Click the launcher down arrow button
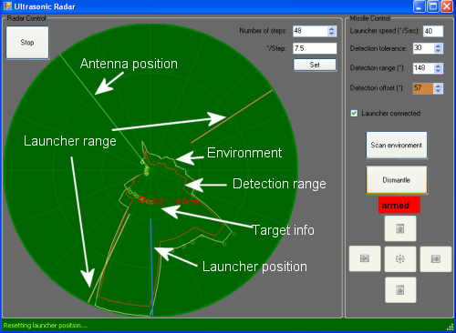456x333 pixels. tap(400, 290)
